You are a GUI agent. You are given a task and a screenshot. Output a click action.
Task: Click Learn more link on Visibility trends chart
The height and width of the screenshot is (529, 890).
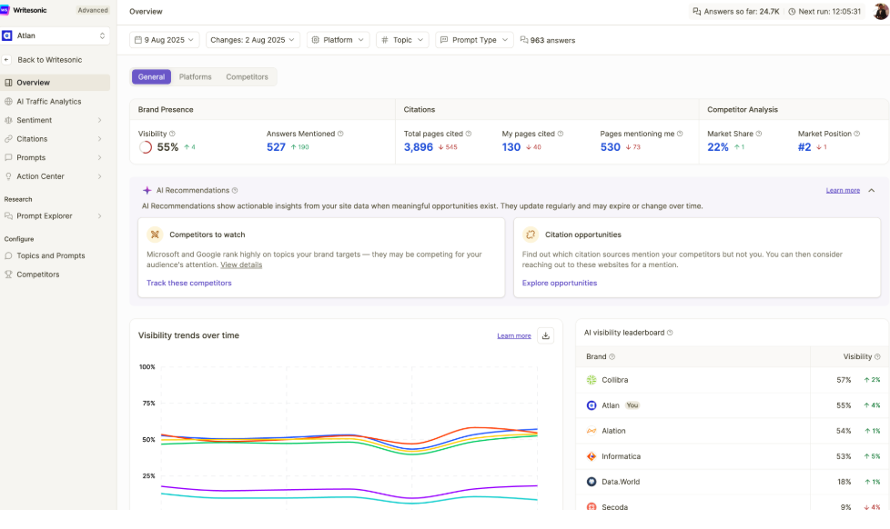click(514, 335)
